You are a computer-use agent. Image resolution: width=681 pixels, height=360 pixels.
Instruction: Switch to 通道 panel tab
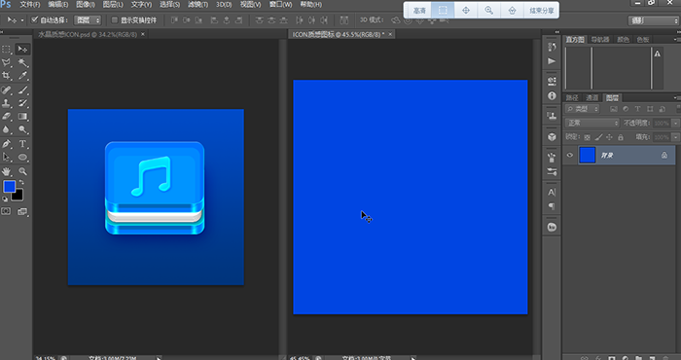coord(591,98)
